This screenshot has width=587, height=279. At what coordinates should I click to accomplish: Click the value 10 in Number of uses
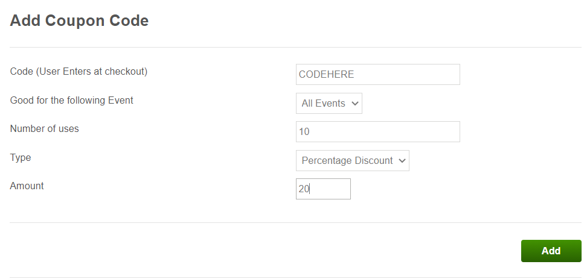click(x=304, y=131)
